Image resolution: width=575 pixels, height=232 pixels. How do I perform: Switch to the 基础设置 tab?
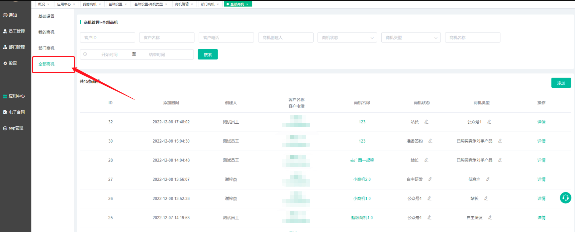[x=115, y=4]
